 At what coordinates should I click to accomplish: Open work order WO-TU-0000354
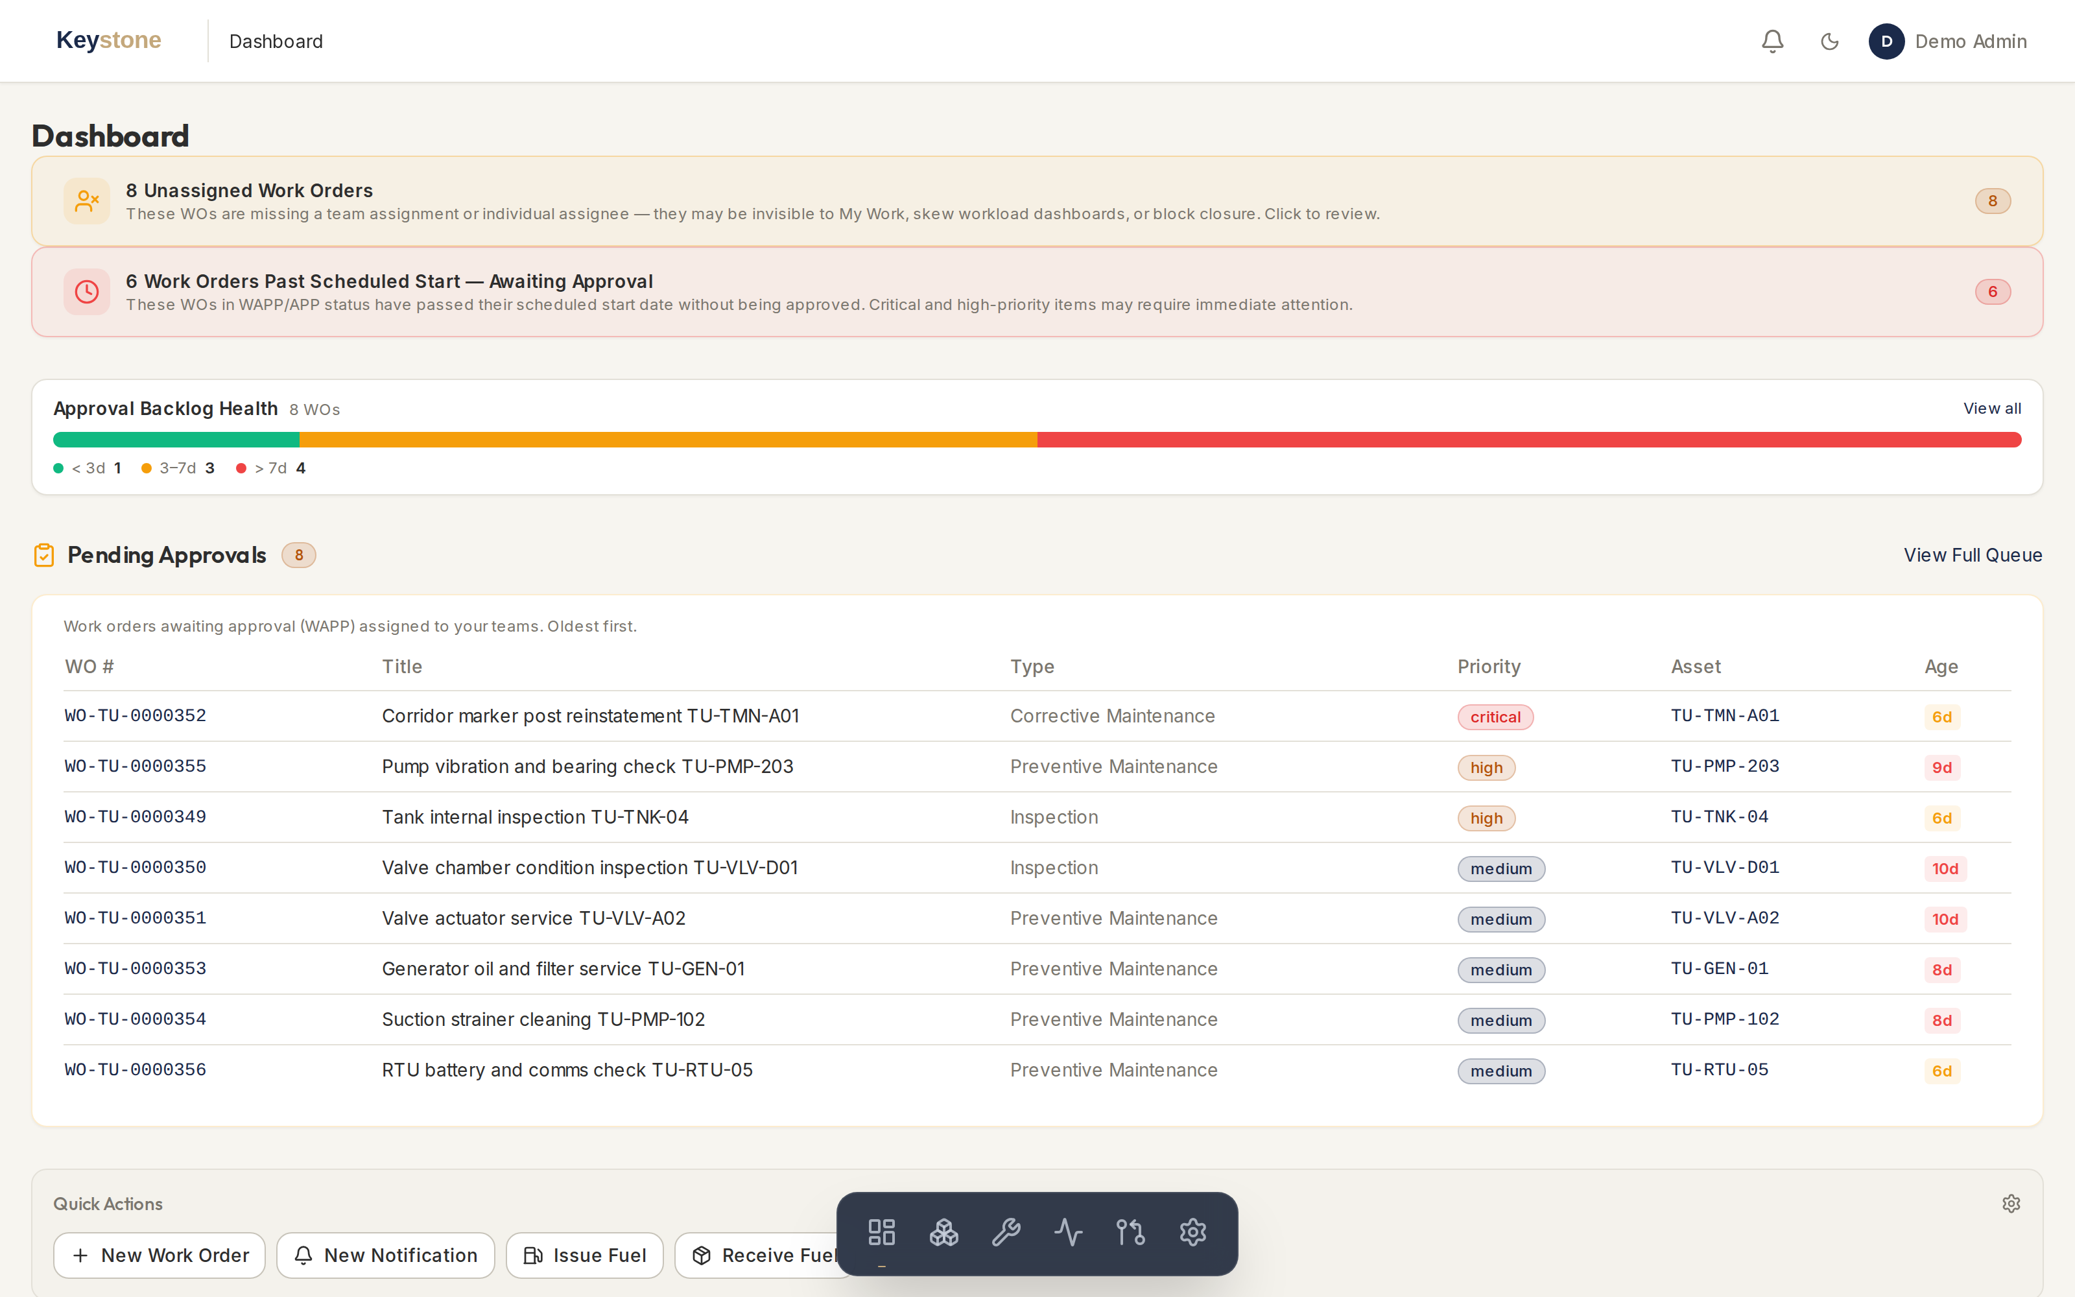coord(136,1019)
